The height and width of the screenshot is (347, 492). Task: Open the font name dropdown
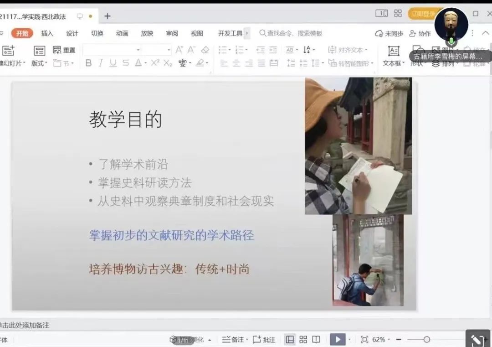(138, 50)
